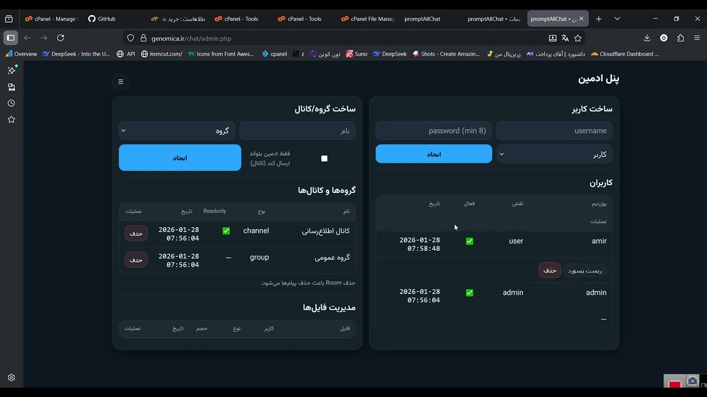Open the downloads panel
Image resolution: width=707 pixels, height=397 pixels.
(647, 38)
